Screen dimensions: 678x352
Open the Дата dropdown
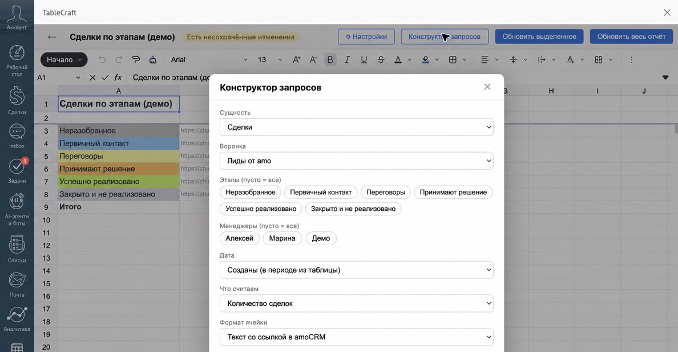[x=356, y=270]
